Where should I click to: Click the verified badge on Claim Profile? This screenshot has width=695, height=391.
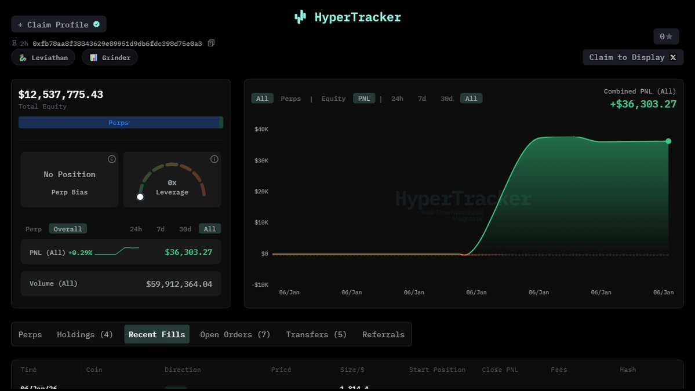coord(96,24)
